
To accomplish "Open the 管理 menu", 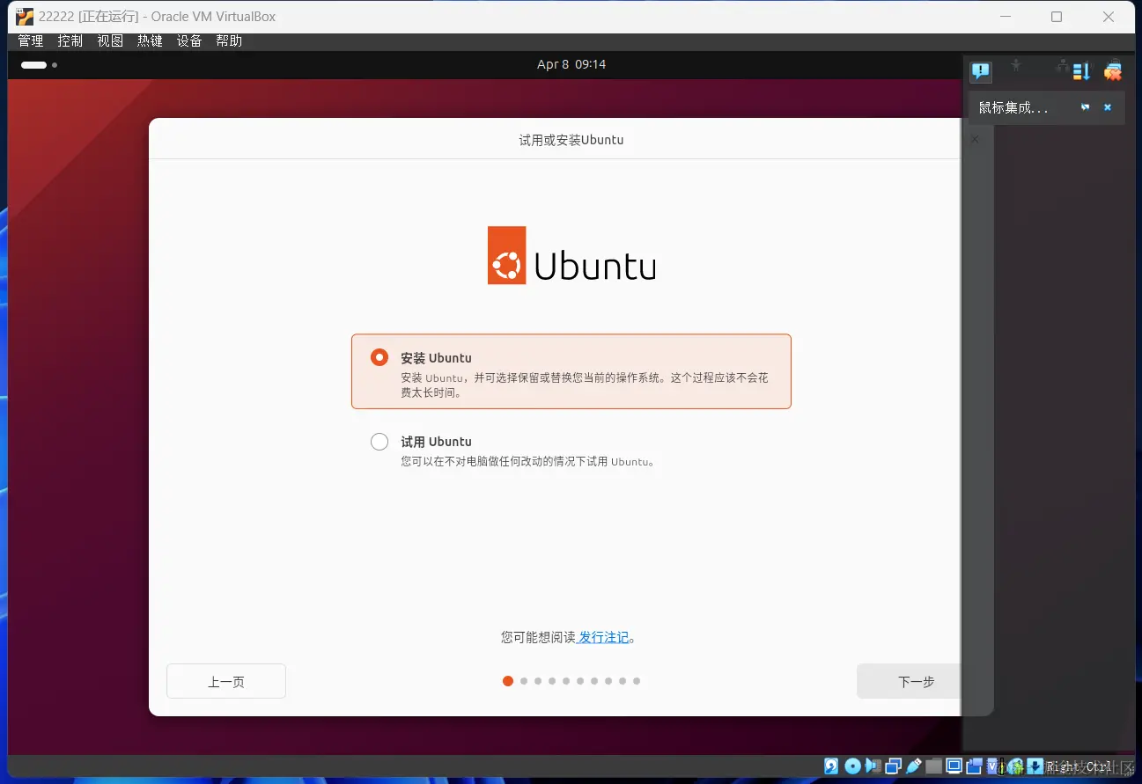I will pos(31,41).
